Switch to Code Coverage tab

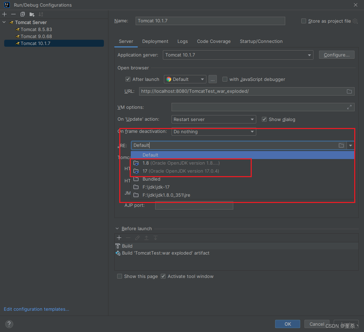coord(214,41)
